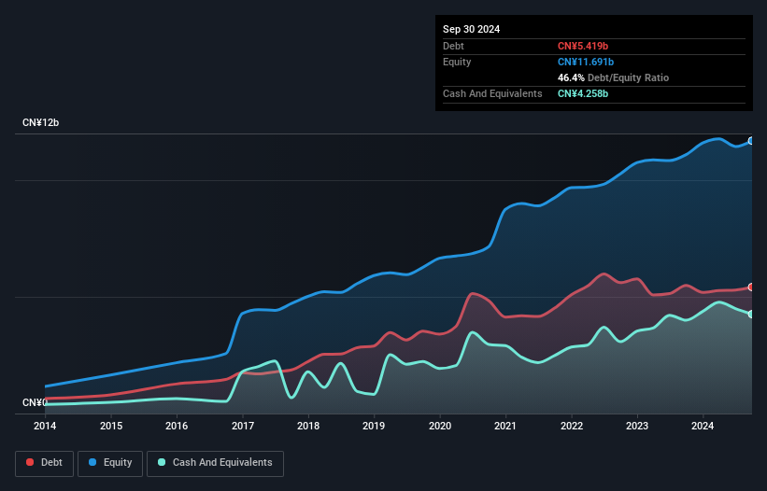Click the CN¥11.691b equity value
The height and width of the screenshot is (491, 767).
point(586,62)
